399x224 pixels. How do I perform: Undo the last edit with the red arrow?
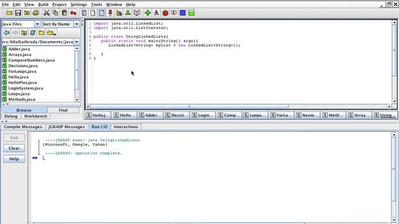tap(73, 12)
